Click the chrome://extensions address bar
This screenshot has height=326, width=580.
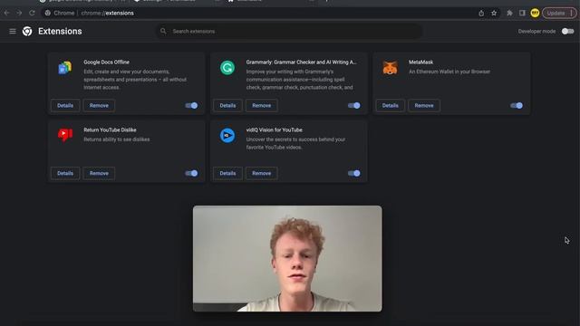pos(259,13)
